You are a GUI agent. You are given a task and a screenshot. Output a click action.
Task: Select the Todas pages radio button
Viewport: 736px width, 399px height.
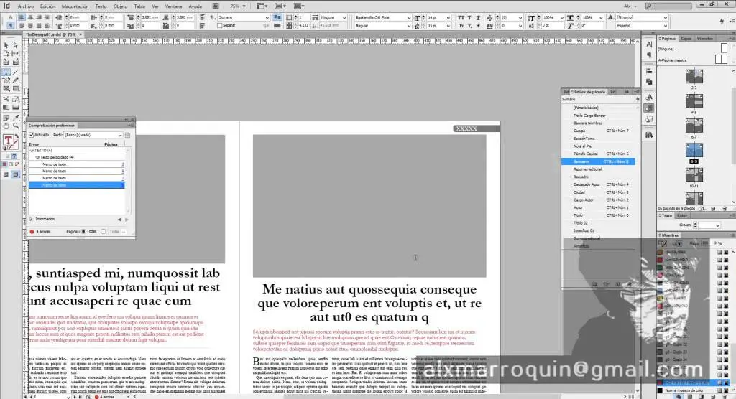tap(83, 231)
